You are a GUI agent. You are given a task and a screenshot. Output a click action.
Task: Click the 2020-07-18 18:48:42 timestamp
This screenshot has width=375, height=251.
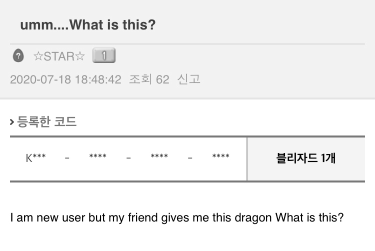(x=65, y=79)
